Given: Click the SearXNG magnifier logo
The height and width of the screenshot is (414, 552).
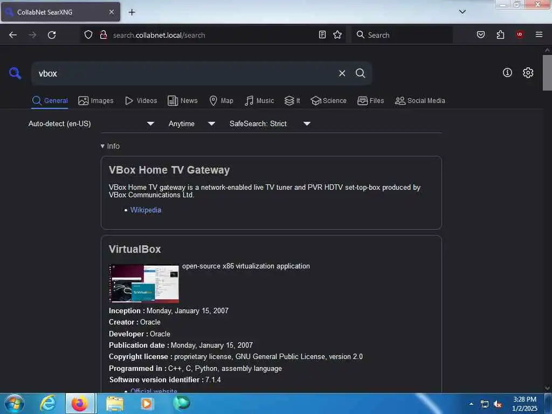Looking at the screenshot, I should tap(15, 73).
